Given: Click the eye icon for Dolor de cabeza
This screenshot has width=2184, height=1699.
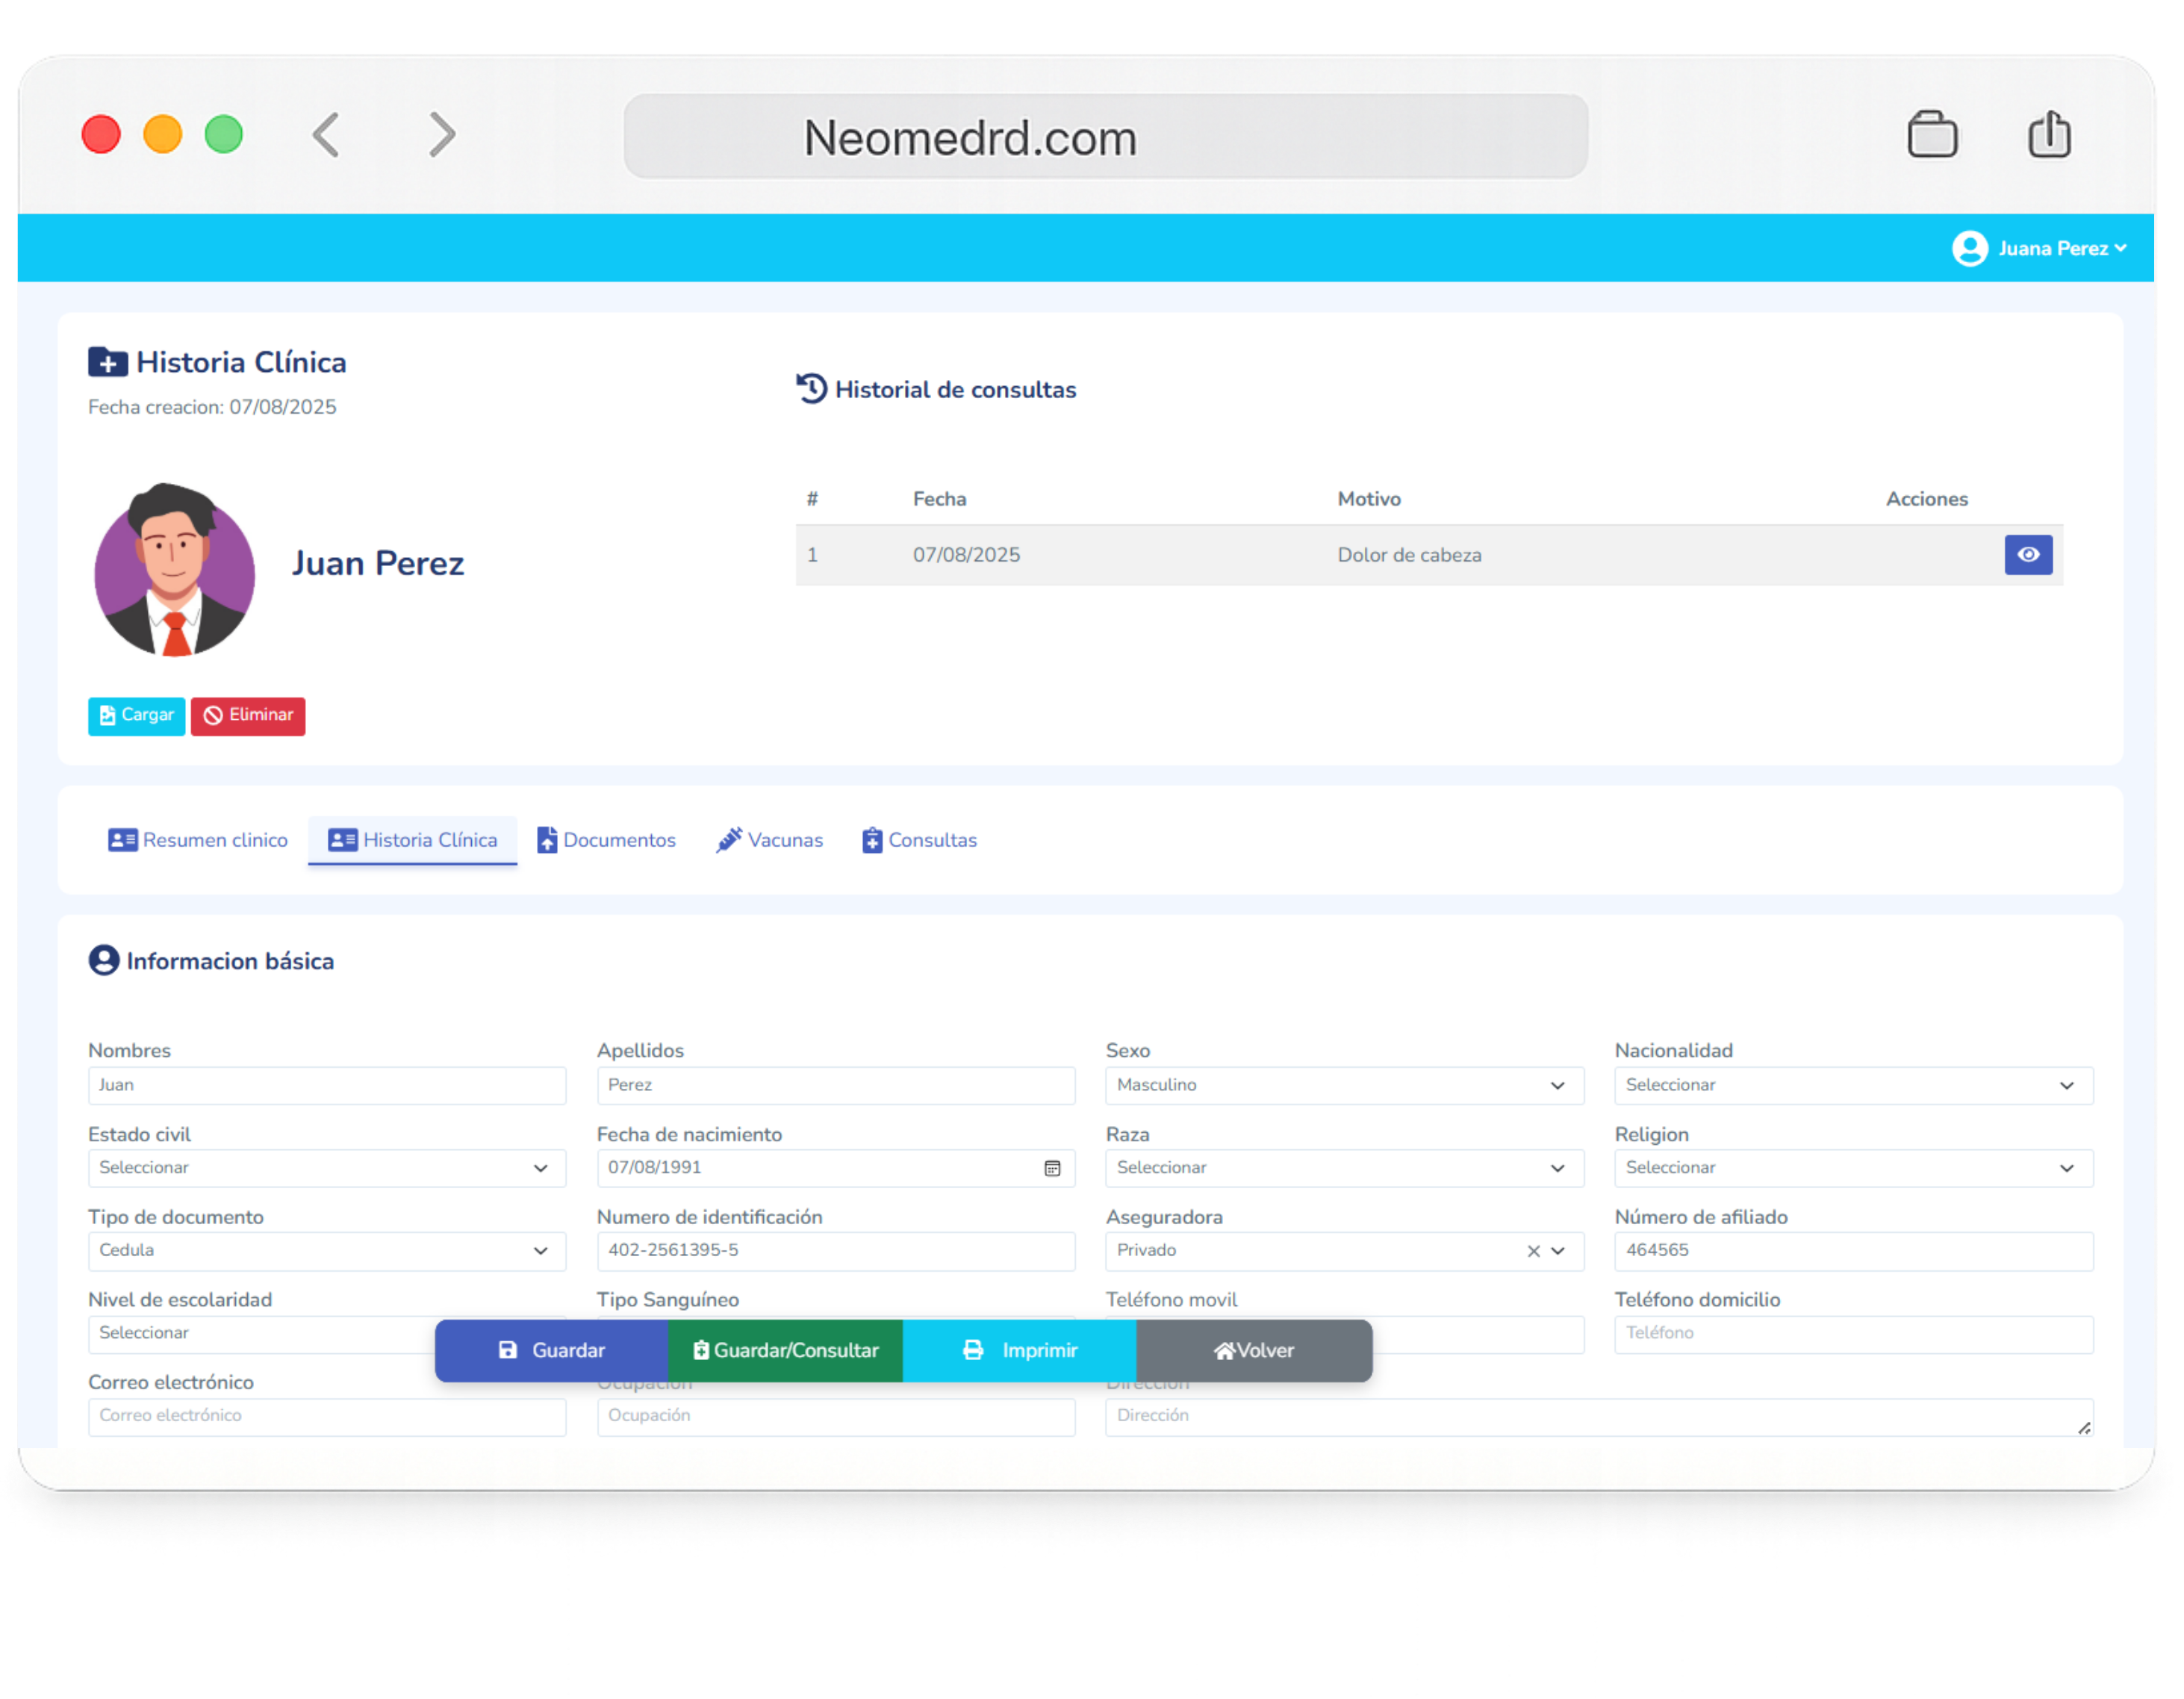Looking at the screenshot, I should click(2027, 555).
